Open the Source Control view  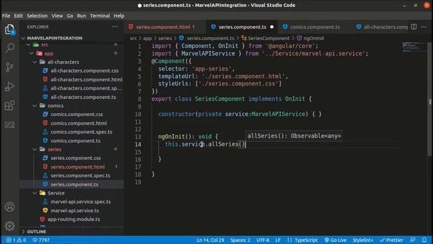point(9,67)
